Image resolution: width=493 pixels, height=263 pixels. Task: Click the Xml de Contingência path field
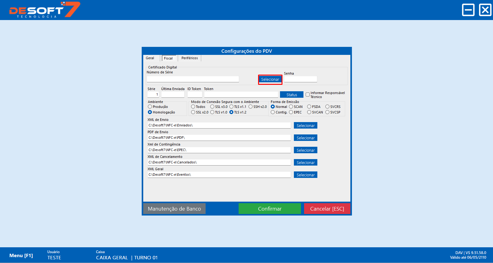(219, 150)
